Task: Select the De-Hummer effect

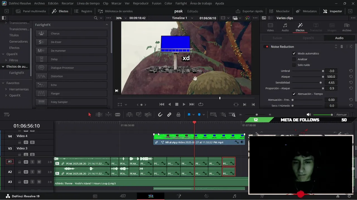Action: [71, 51]
